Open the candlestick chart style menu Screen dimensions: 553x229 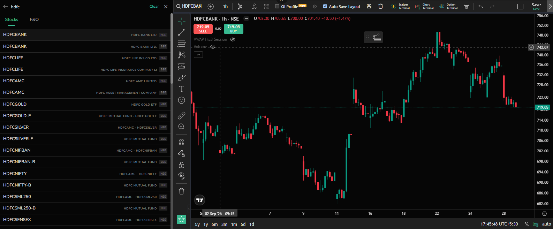(240, 6)
